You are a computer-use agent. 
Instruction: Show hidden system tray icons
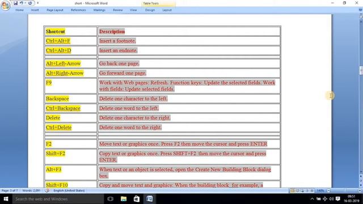point(312,199)
